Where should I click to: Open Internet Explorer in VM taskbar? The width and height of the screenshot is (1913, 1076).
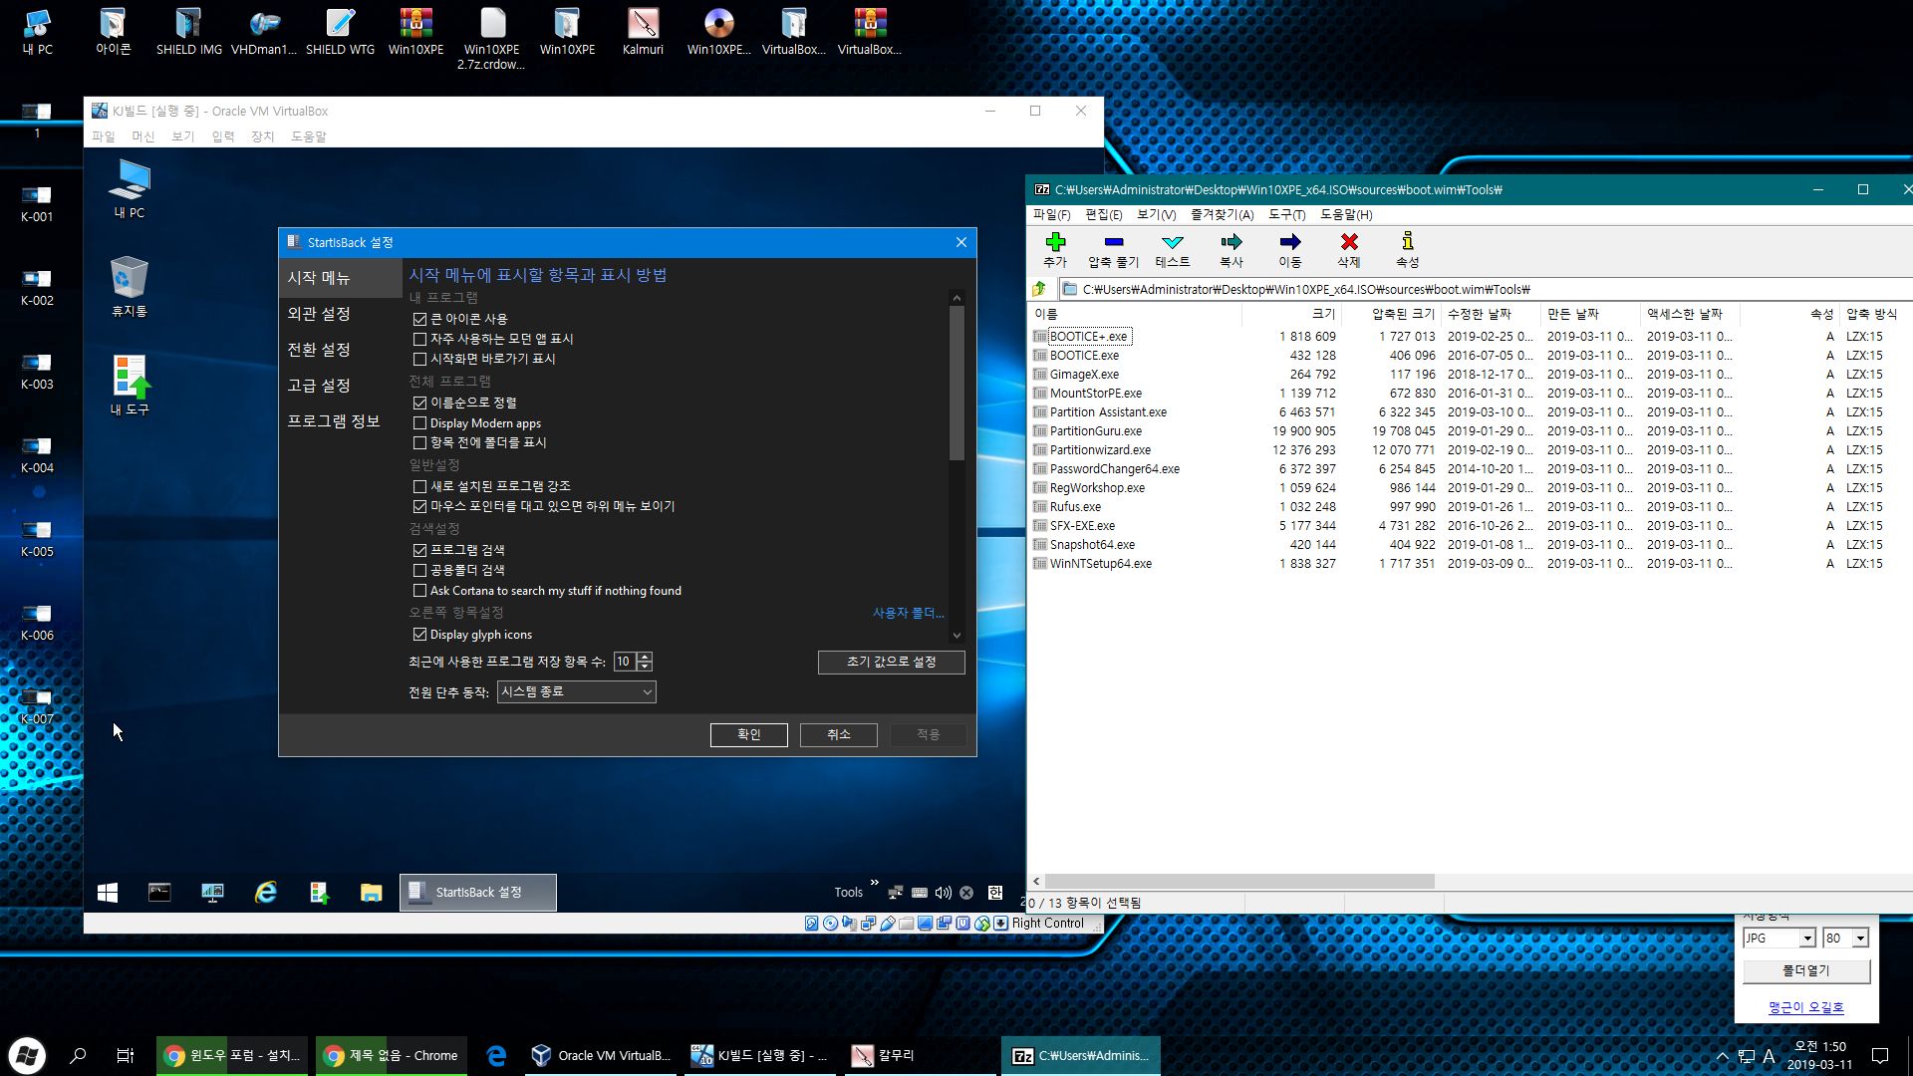click(x=265, y=893)
